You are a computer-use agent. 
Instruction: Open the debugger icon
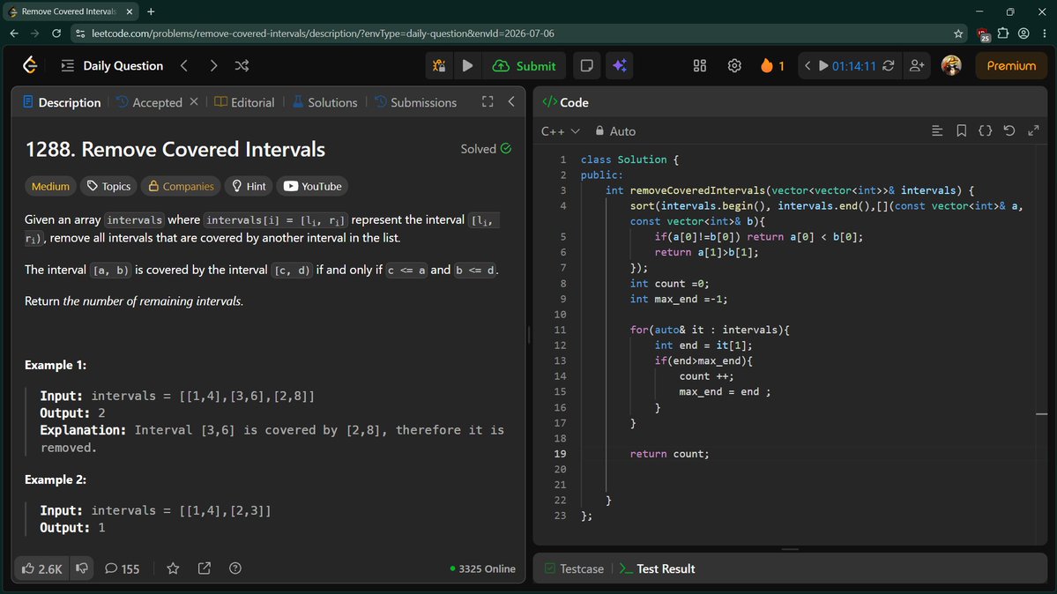click(439, 65)
